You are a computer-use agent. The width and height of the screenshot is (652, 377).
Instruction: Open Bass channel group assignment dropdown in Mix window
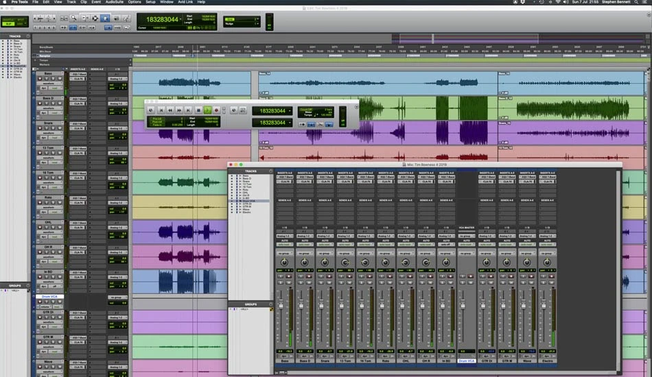coord(285,253)
